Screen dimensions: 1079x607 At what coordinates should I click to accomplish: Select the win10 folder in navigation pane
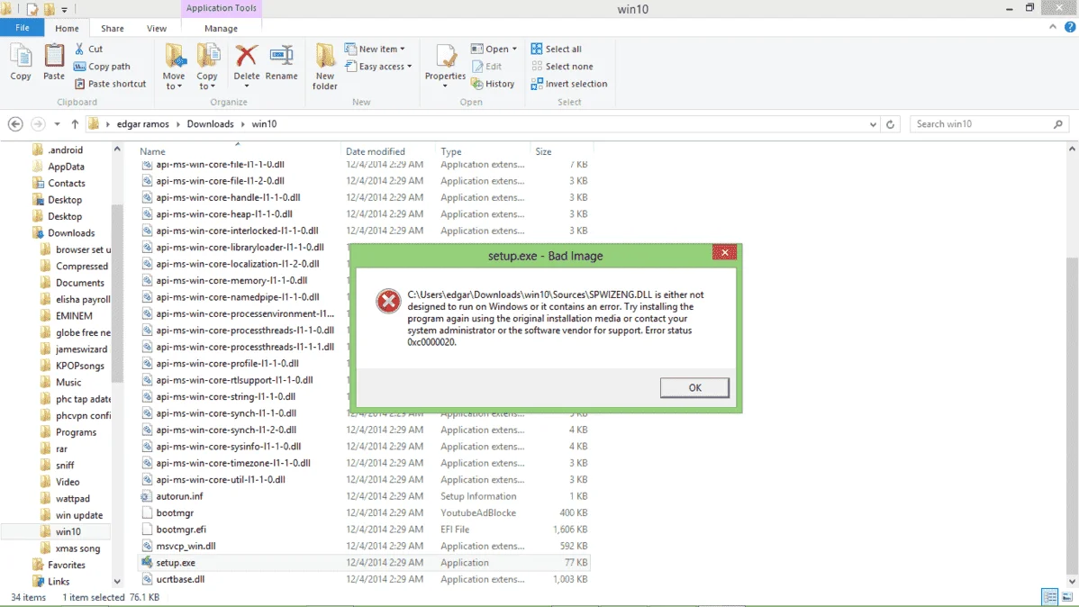click(68, 531)
